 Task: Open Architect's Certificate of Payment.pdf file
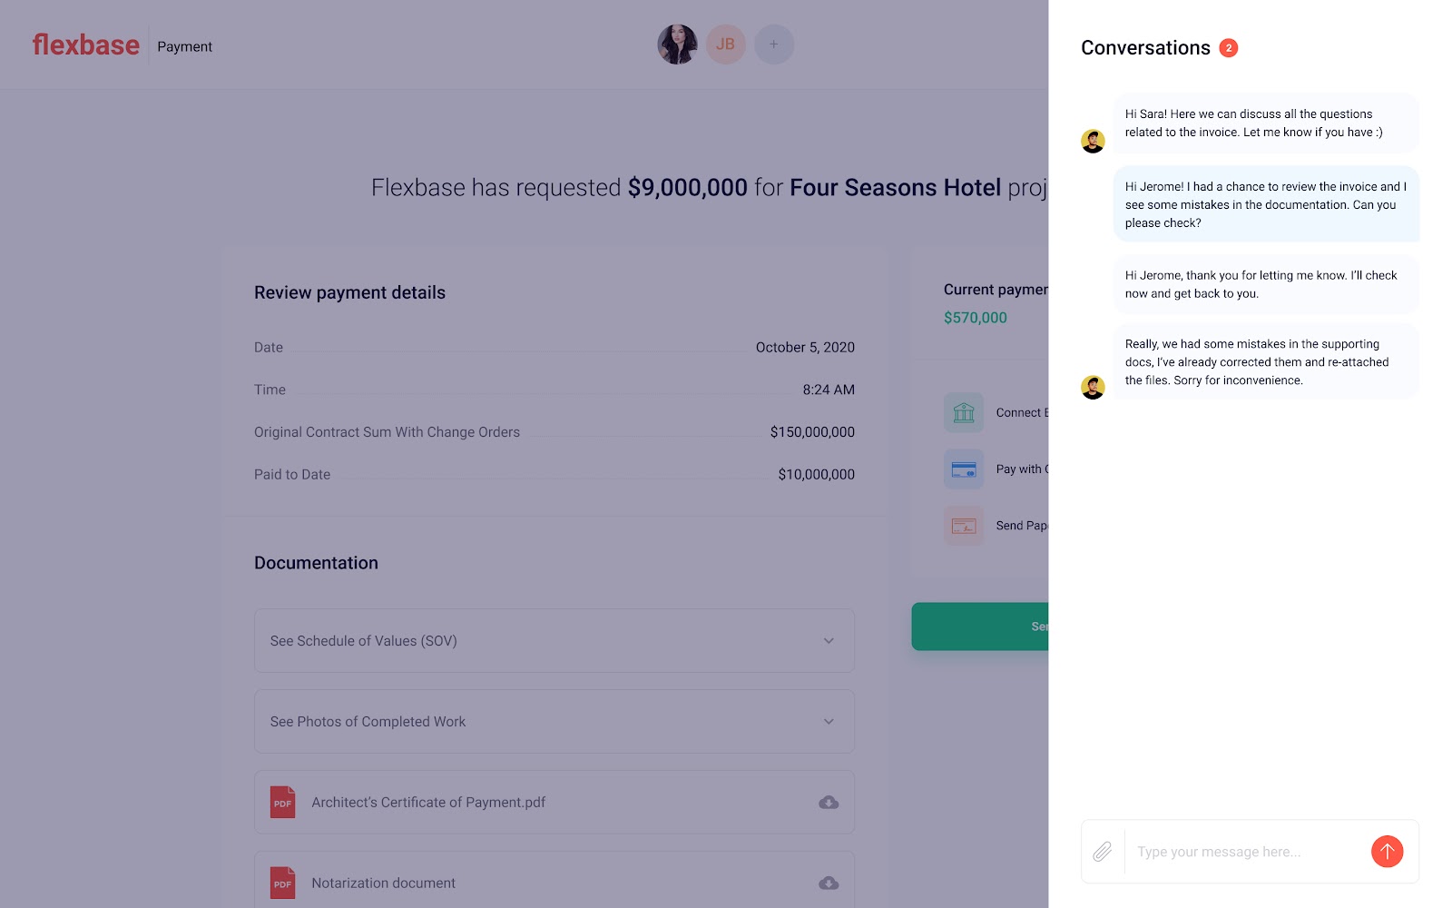point(428,803)
